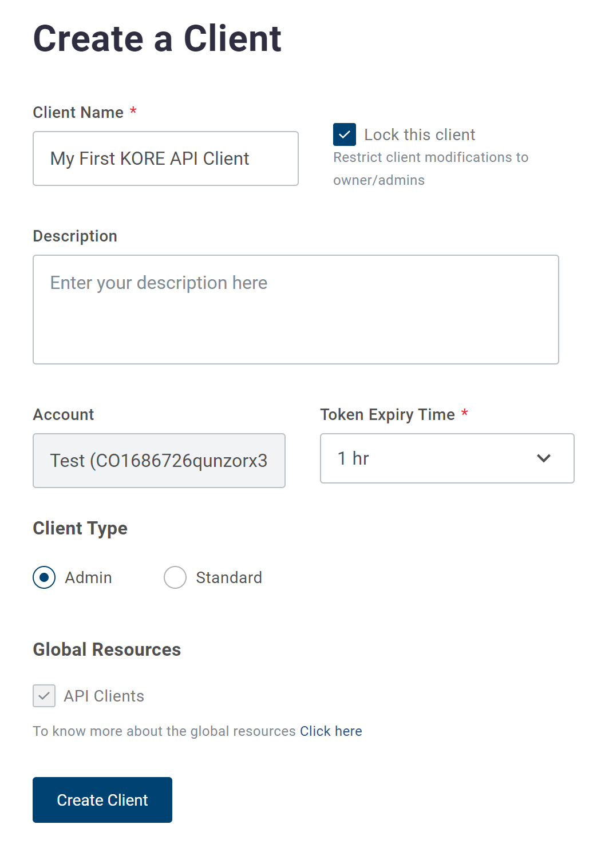The width and height of the screenshot is (593, 844).
Task: Tick the Lock this client checkbox
Action: (x=345, y=134)
